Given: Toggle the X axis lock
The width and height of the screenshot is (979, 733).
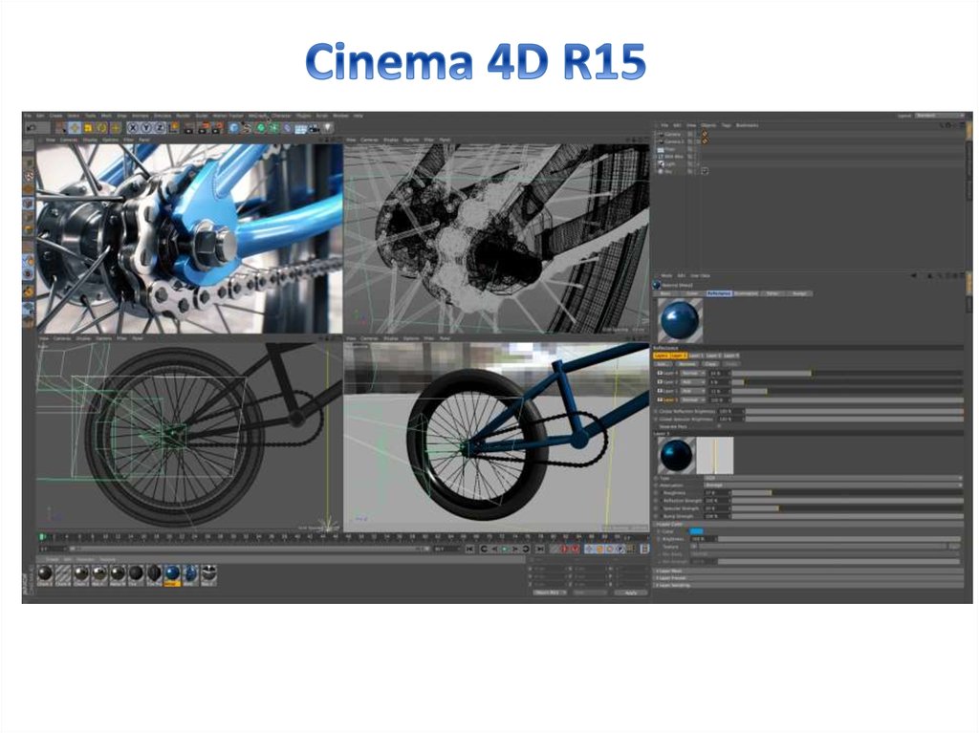Looking at the screenshot, I should [x=132, y=128].
